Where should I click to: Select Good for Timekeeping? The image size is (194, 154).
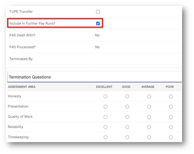pyautogui.click(x=127, y=137)
